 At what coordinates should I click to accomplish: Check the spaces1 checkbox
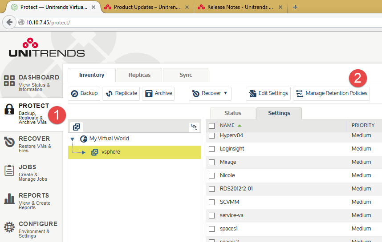tap(212, 229)
